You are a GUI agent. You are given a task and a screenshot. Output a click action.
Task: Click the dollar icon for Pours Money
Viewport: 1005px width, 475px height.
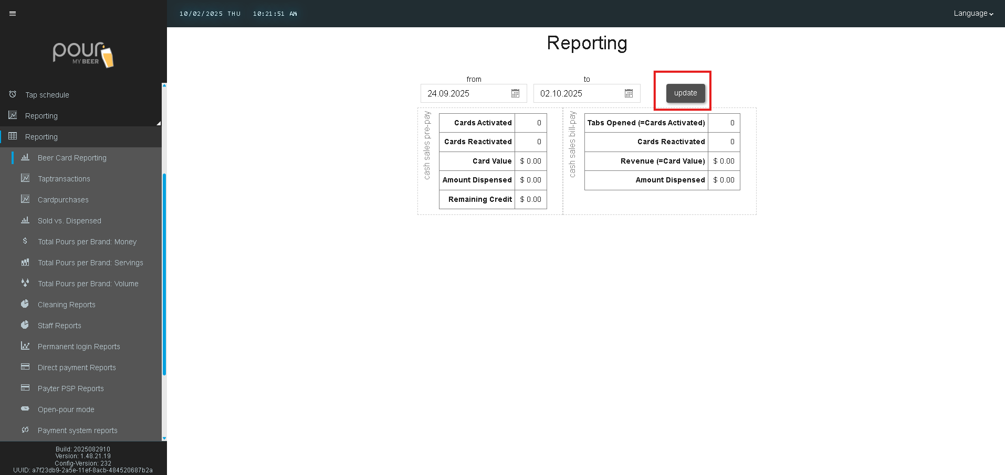(x=25, y=241)
